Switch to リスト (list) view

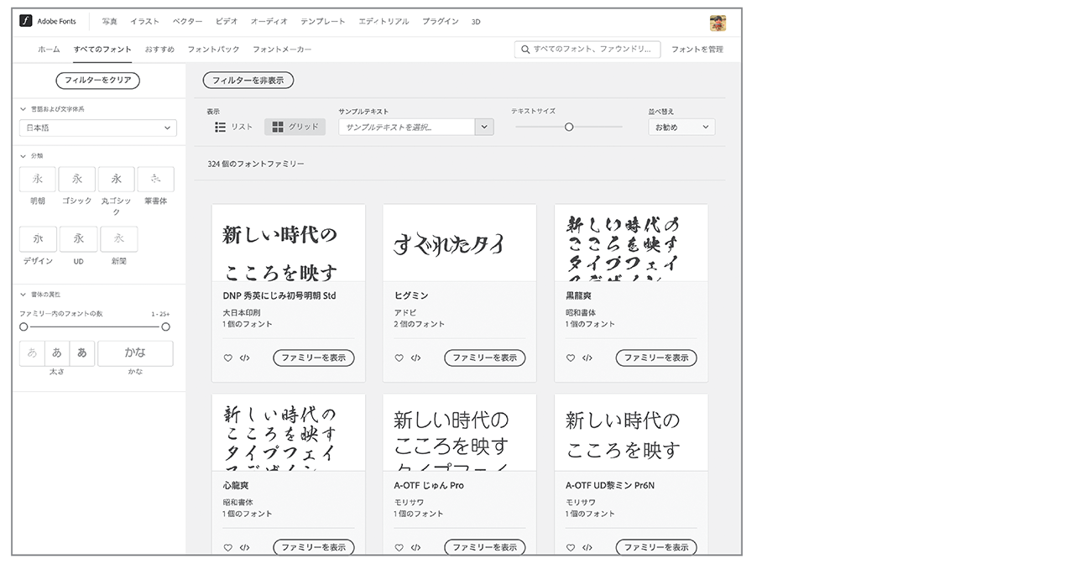point(234,127)
